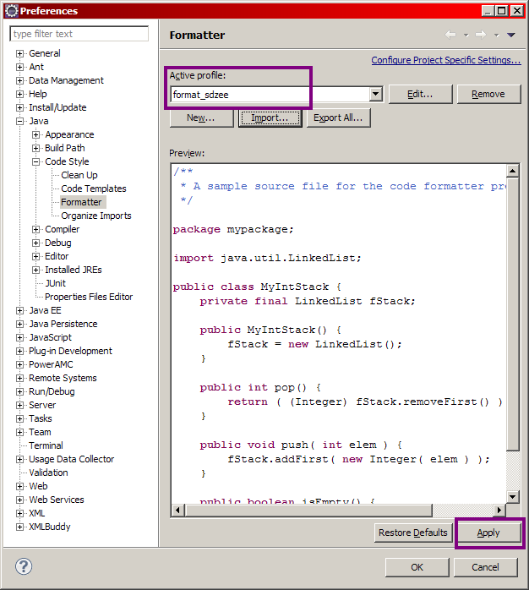Image resolution: width=529 pixels, height=590 pixels.
Task: Click the help question mark icon
Action: tap(24, 566)
